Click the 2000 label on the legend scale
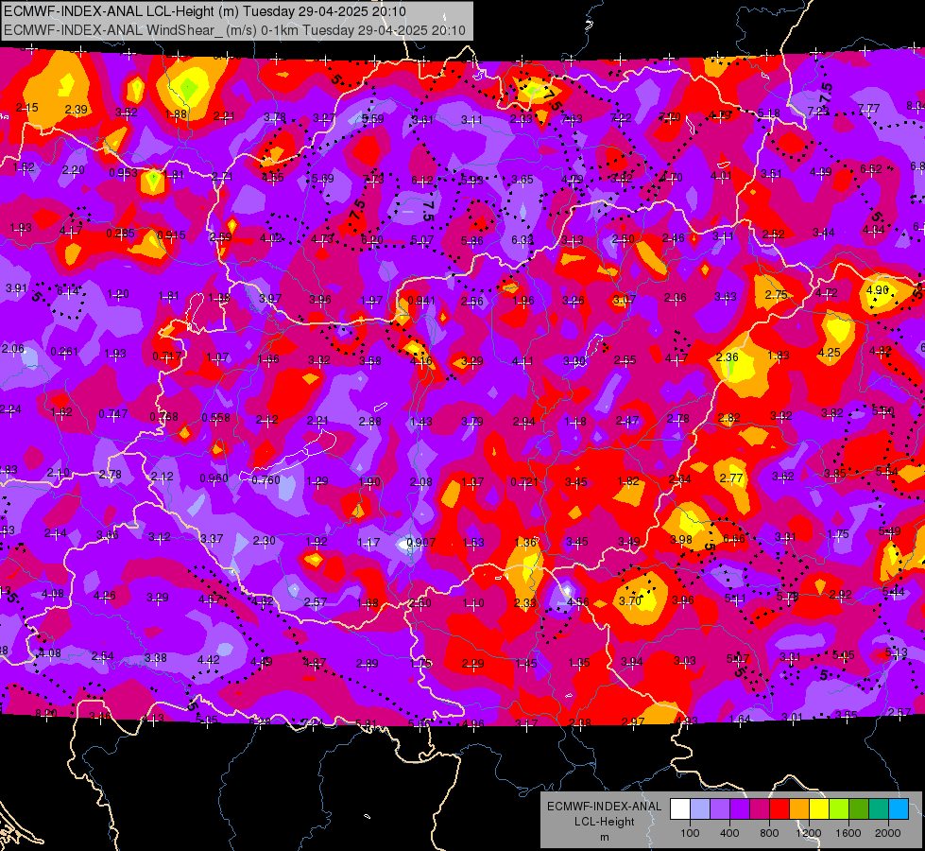Image resolution: width=925 pixels, height=851 pixels. click(x=888, y=833)
